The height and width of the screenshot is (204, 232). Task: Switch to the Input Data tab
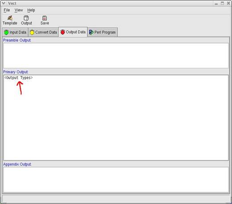pyautogui.click(x=15, y=32)
